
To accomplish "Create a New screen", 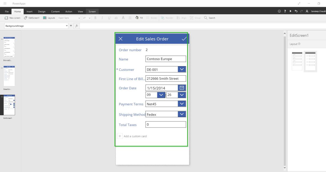I will click(x=13, y=18).
